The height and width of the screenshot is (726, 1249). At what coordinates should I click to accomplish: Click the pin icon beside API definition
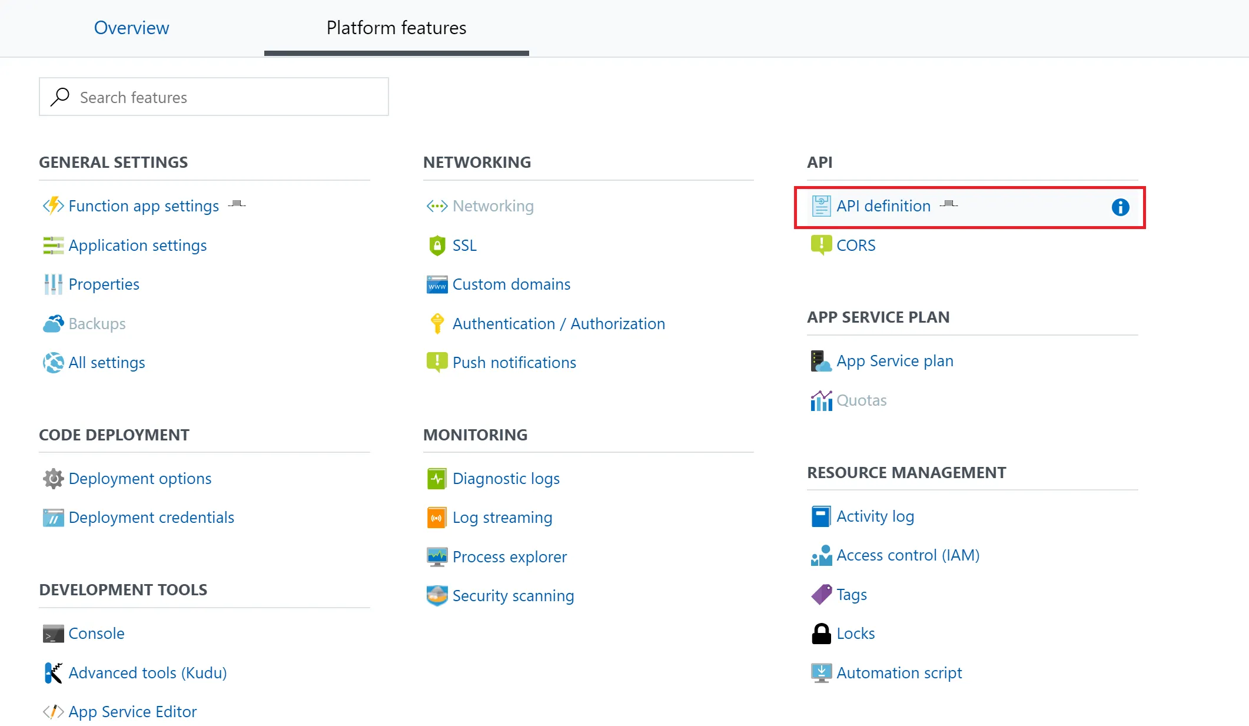(x=948, y=204)
